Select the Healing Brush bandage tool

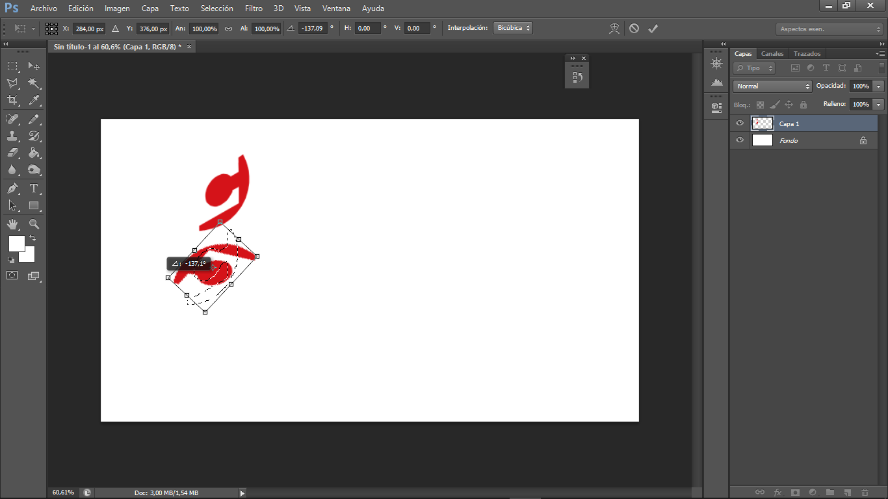pyautogui.click(x=12, y=119)
